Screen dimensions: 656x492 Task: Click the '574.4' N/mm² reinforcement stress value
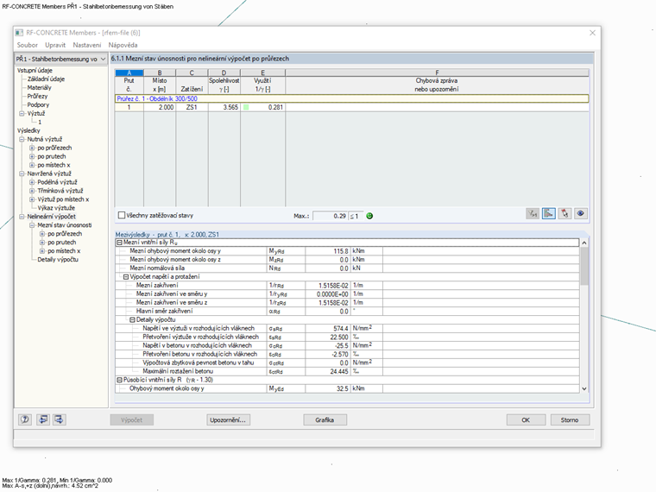[328, 328]
